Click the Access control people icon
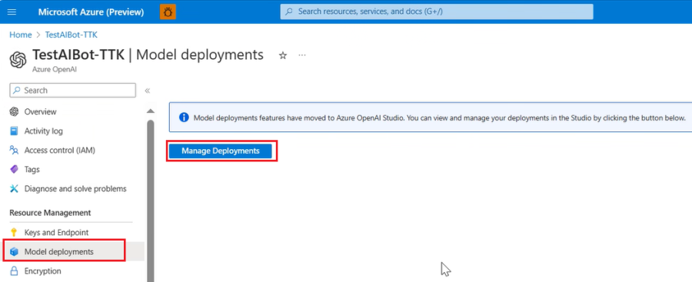 coord(14,150)
